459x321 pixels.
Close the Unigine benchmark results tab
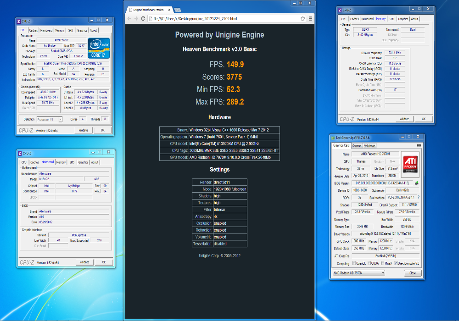pyautogui.click(x=169, y=10)
